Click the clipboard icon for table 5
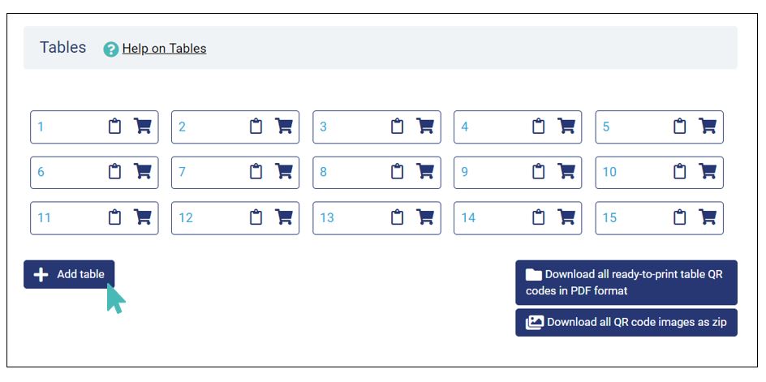The image size is (766, 382). [679, 126]
